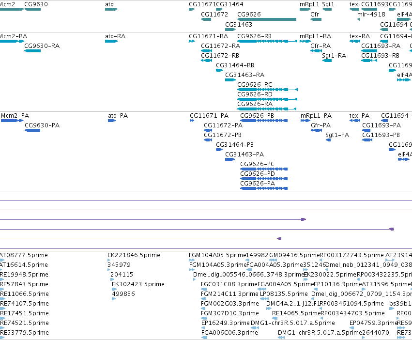Select transcript tex-RA
This screenshot has height=340, width=412.
(x=355, y=41)
